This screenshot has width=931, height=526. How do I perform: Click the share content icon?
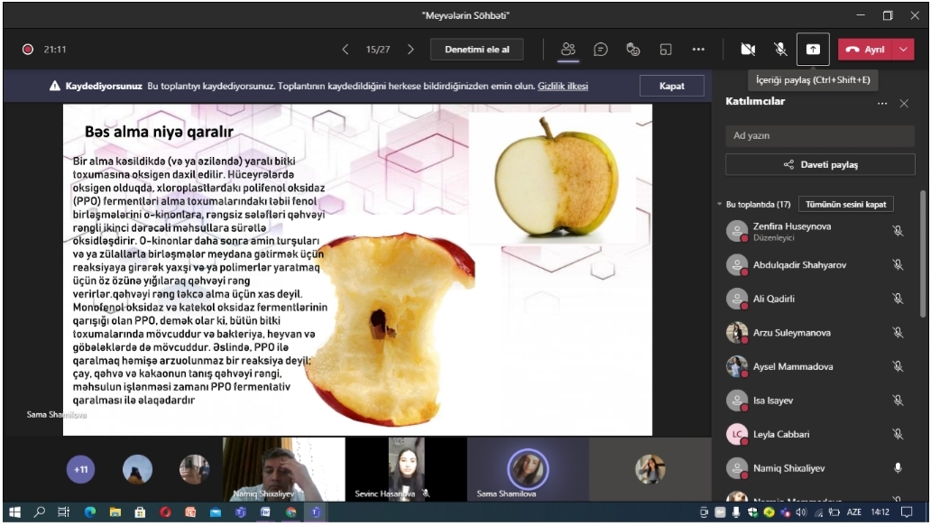click(x=812, y=50)
